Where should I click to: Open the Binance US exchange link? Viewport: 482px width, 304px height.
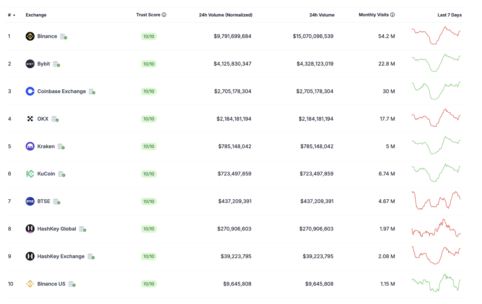pyautogui.click(x=51, y=284)
